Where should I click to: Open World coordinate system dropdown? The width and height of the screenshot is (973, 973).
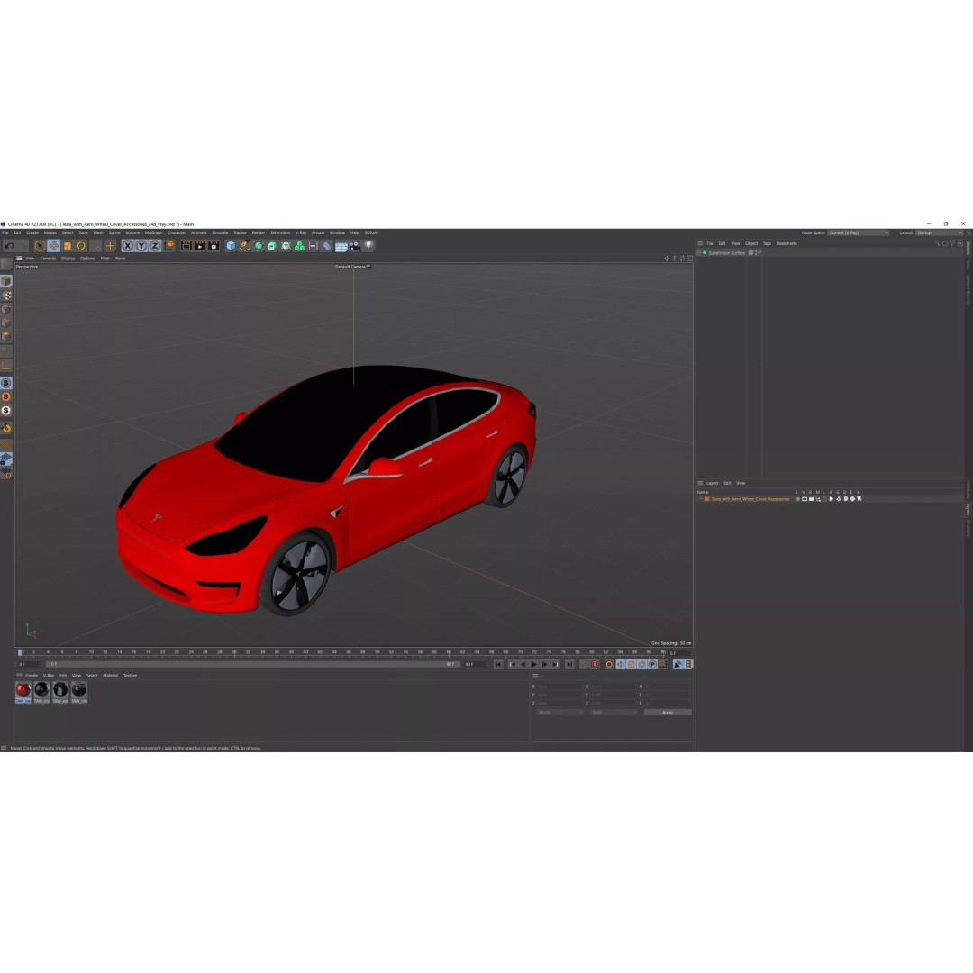(559, 713)
